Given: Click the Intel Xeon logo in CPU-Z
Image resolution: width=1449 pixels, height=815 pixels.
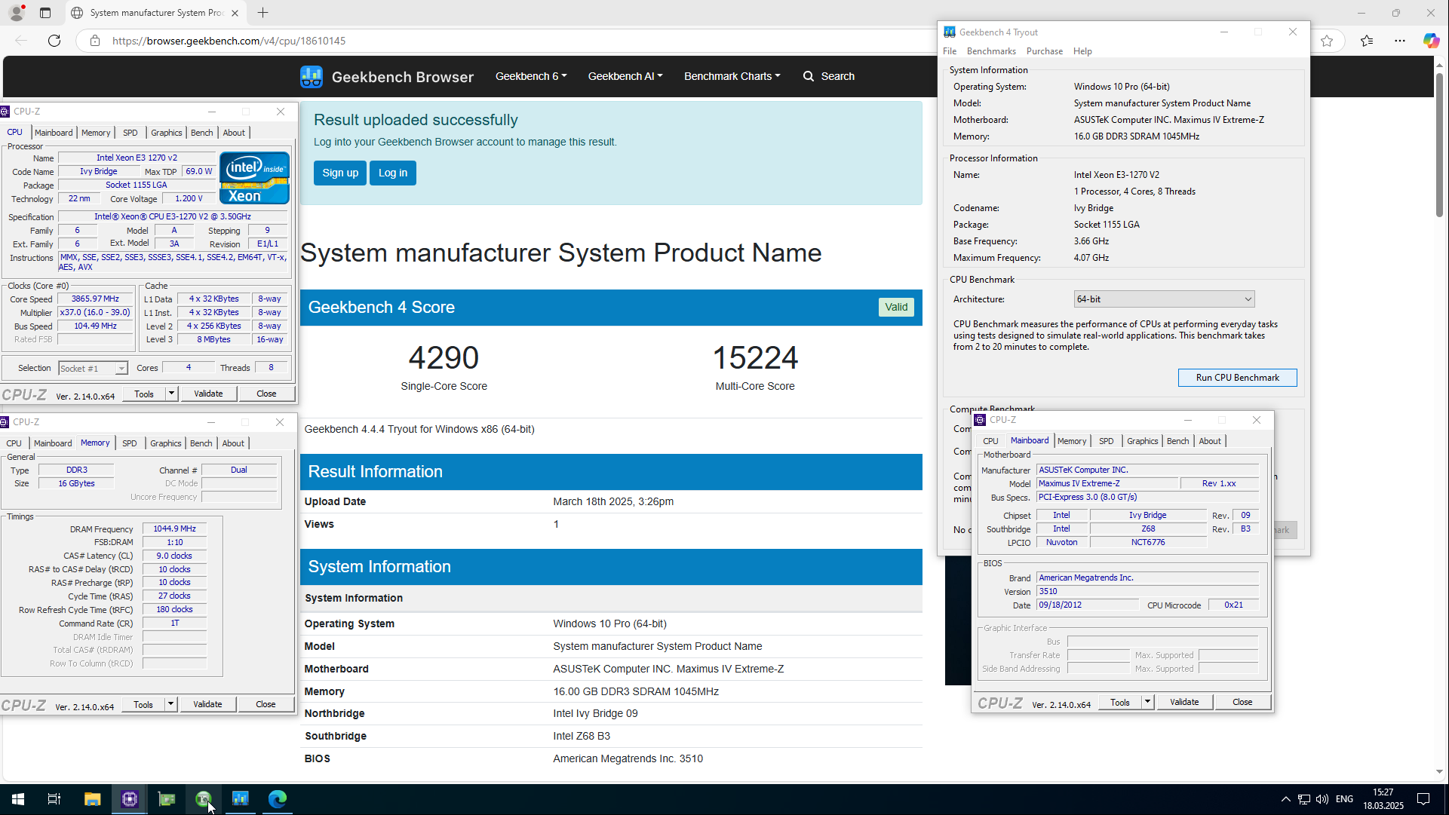Looking at the screenshot, I should click(254, 178).
